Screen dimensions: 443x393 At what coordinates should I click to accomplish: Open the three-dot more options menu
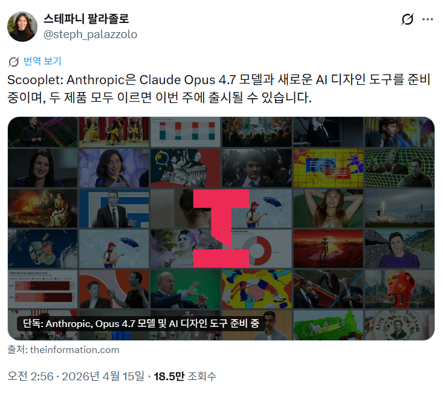(x=427, y=19)
